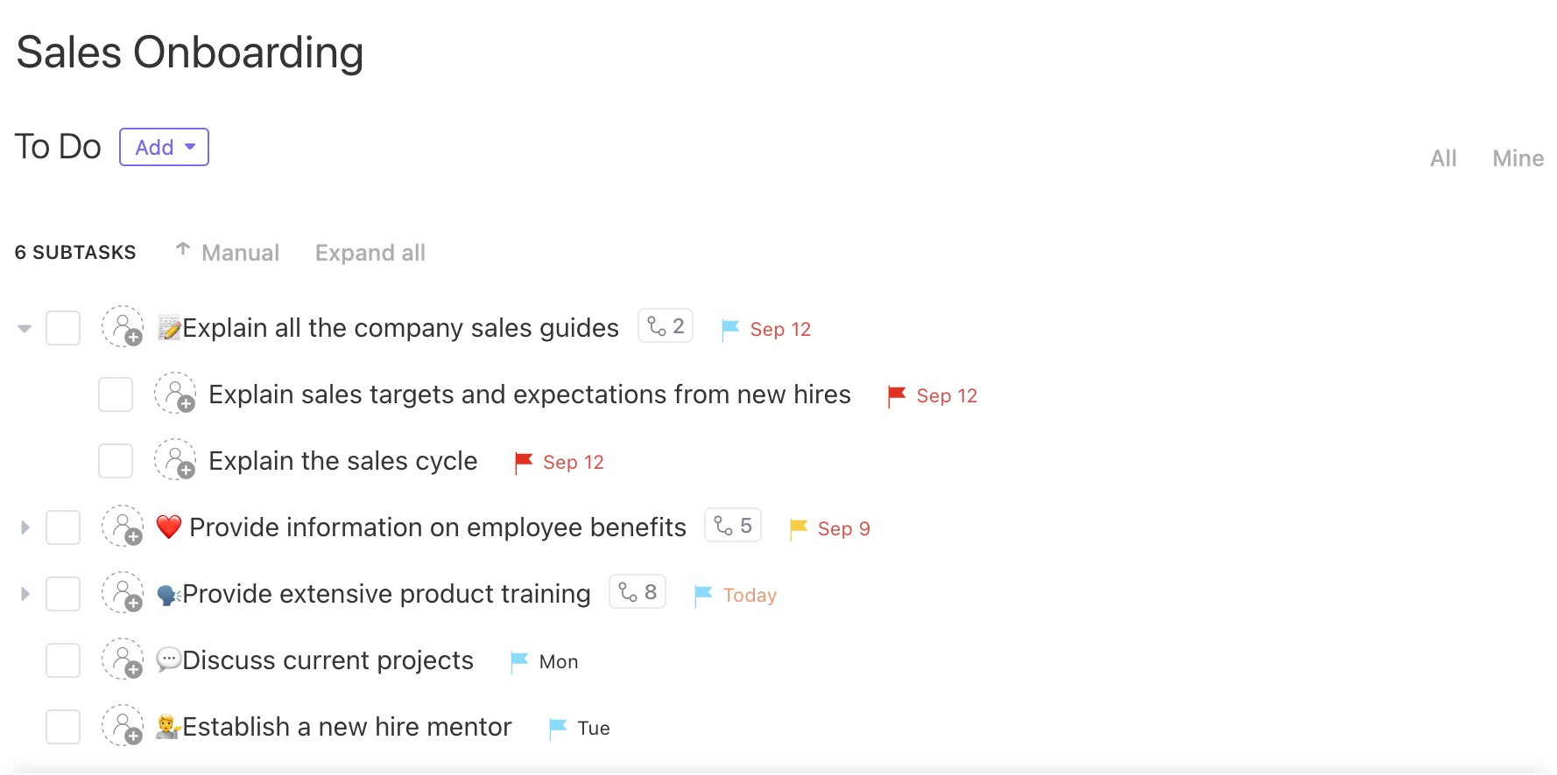Select the All filter tab

coord(1443,158)
